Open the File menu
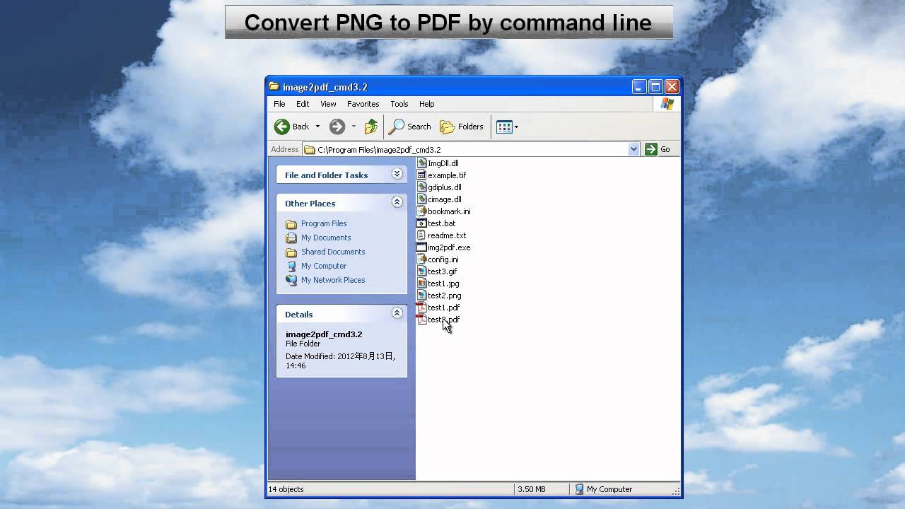Screen dimensions: 905x509 tap(279, 104)
